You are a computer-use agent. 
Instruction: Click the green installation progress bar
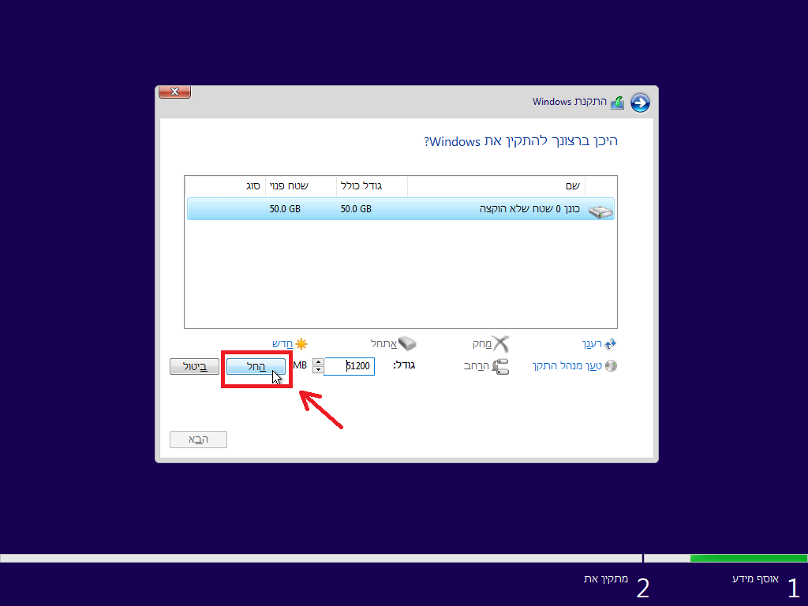tap(748, 558)
